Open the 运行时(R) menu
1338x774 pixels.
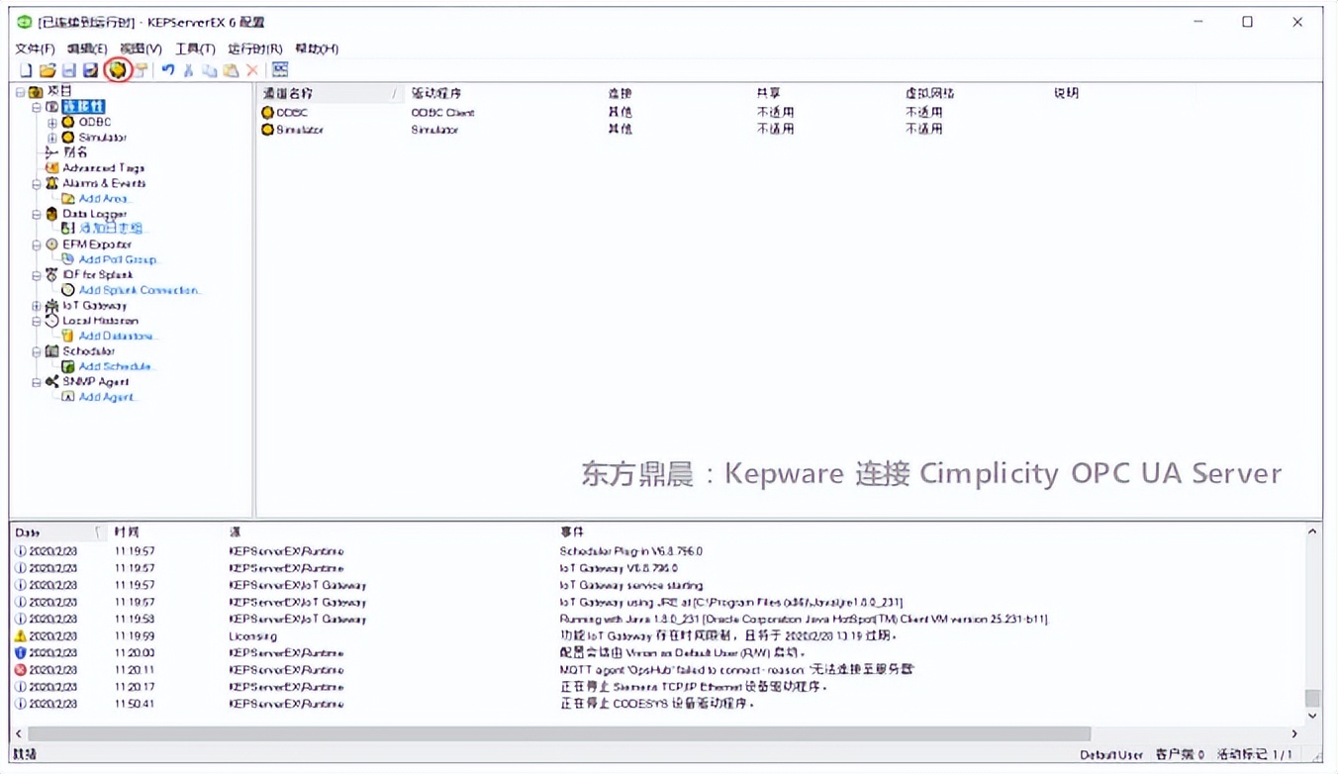(x=255, y=48)
